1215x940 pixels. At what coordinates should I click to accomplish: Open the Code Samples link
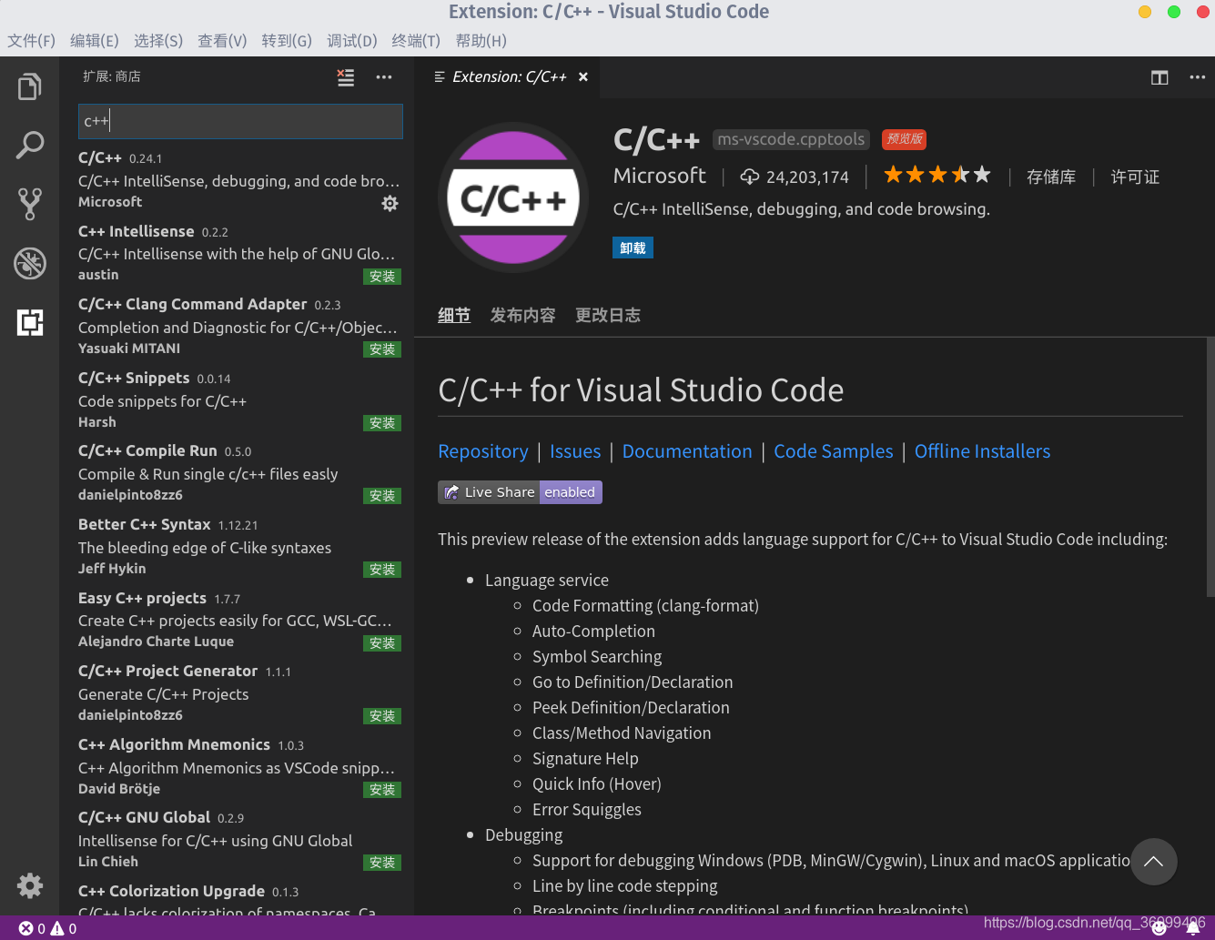click(834, 451)
